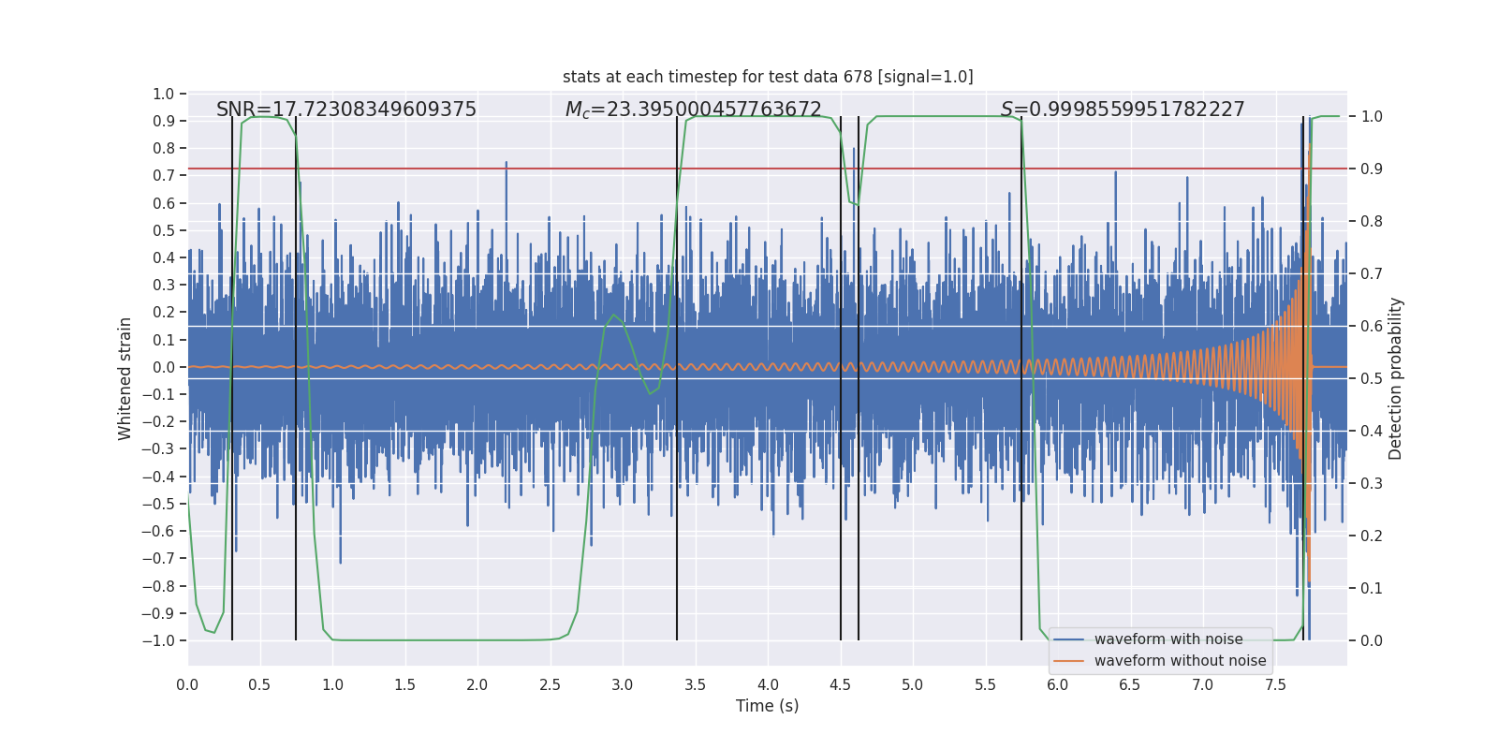
Task: Click the 0.3 tick on the Detection probability axis
Action: click(1372, 484)
